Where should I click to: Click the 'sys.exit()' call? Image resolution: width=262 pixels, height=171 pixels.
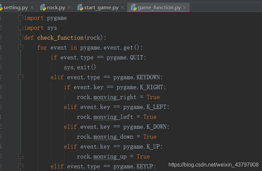(x=80, y=67)
